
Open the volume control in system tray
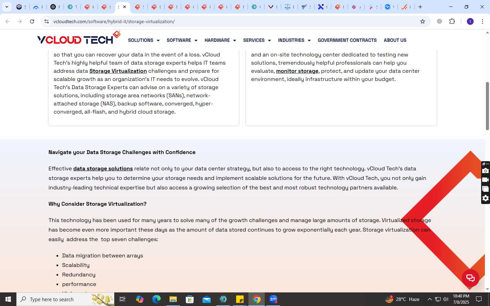pos(446,299)
